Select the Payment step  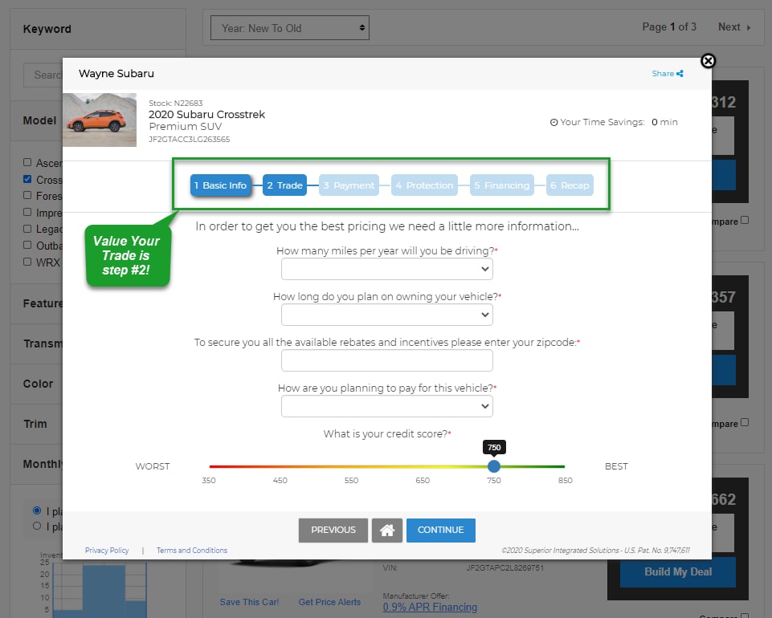pyautogui.click(x=349, y=185)
